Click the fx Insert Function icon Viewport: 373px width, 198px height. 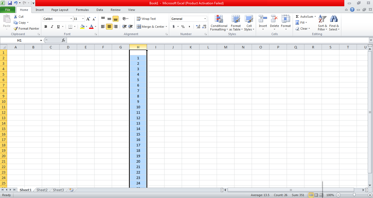pyautogui.click(x=63, y=40)
